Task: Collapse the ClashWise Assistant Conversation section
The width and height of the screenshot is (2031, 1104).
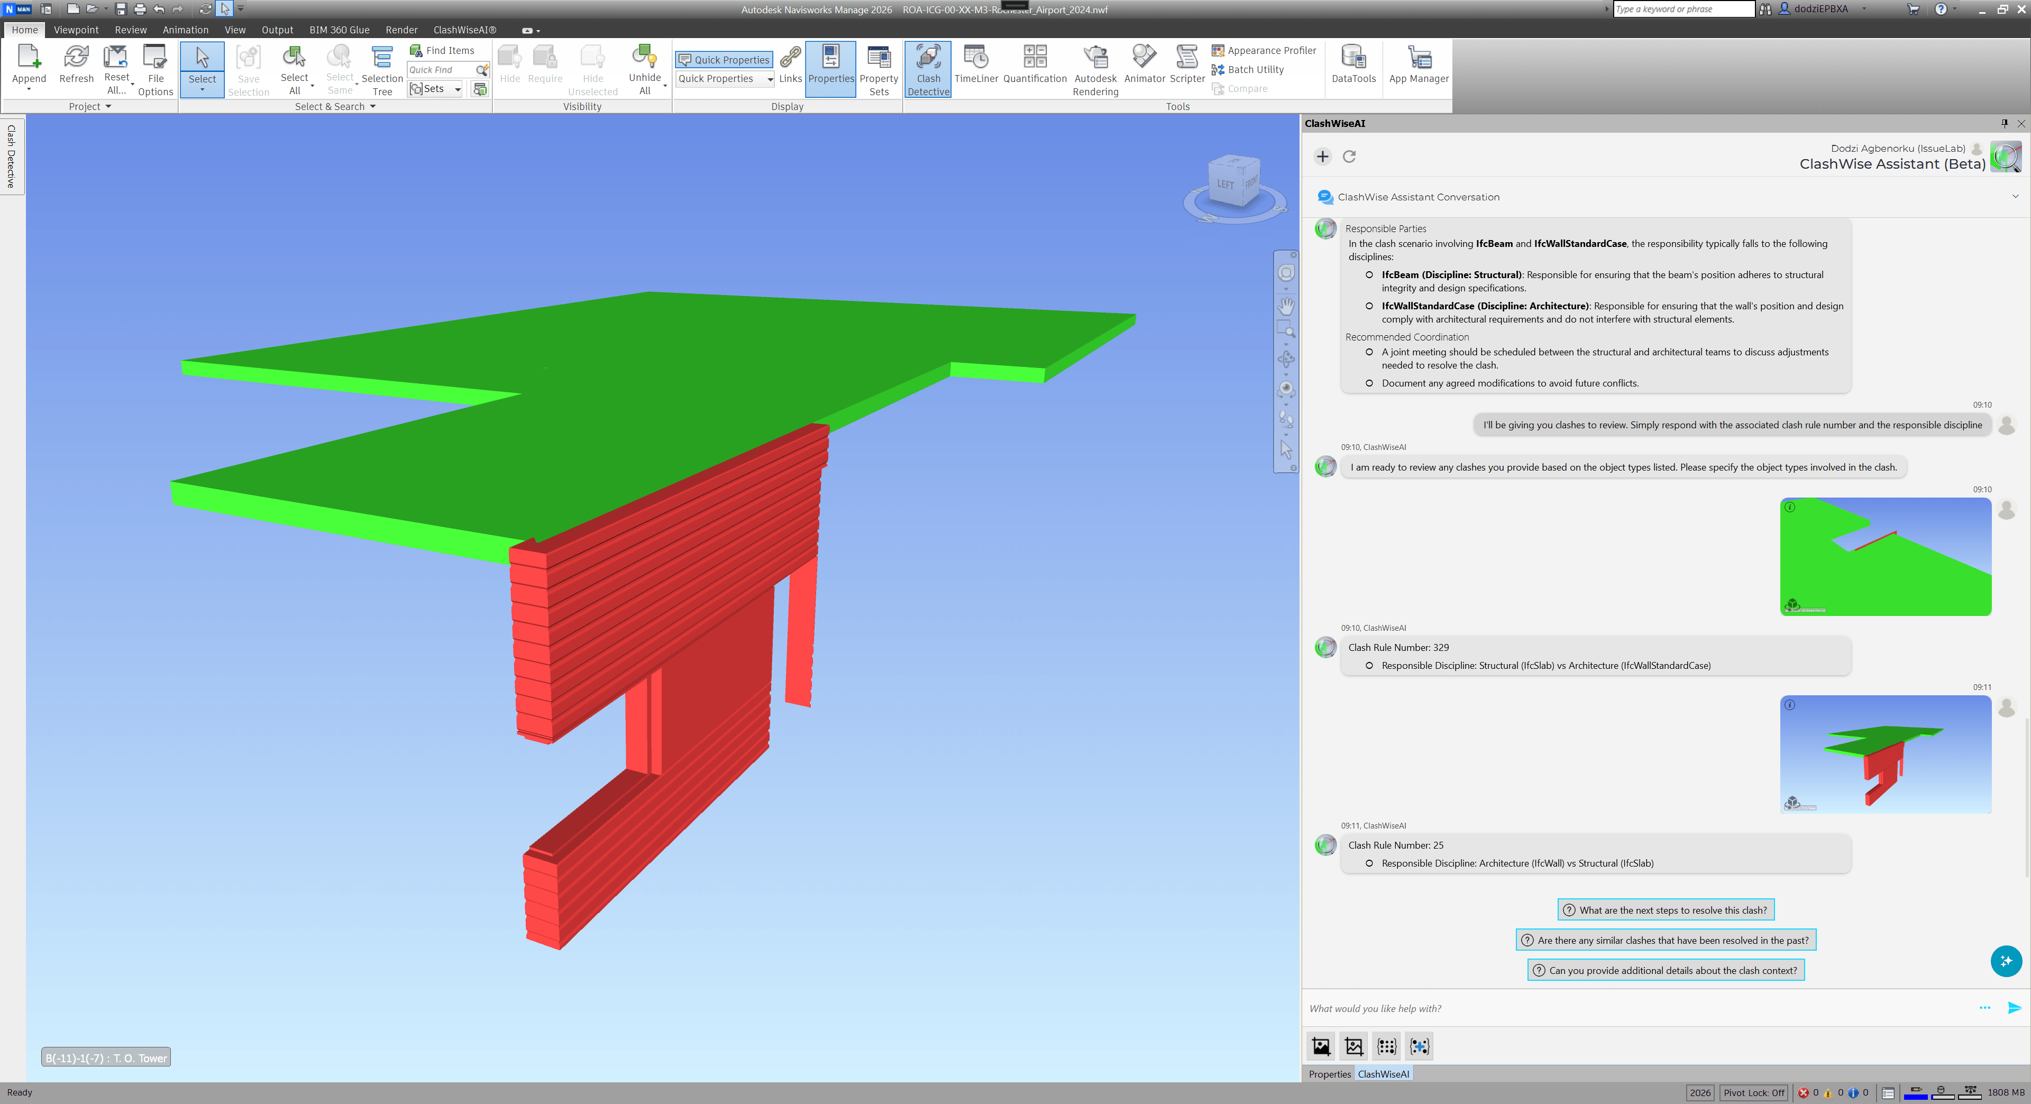Action: click(2015, 197)
